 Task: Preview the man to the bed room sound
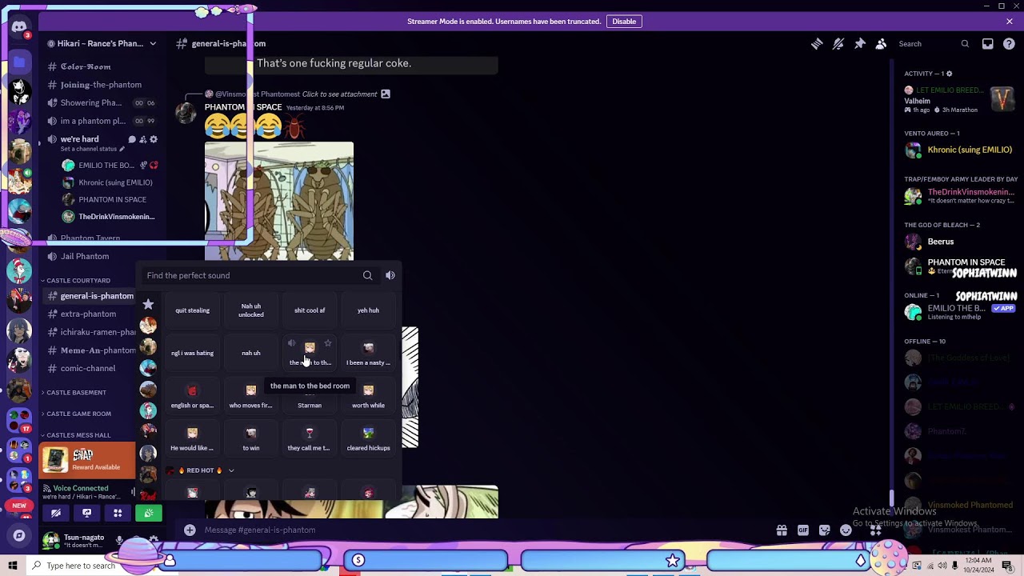pos(292,344)
